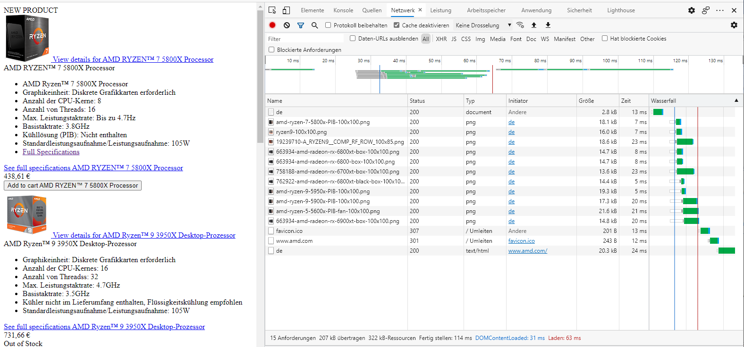Filter requests by XHR type
Viewport: 744px width, 347px height.
click(x=441, y=39)
